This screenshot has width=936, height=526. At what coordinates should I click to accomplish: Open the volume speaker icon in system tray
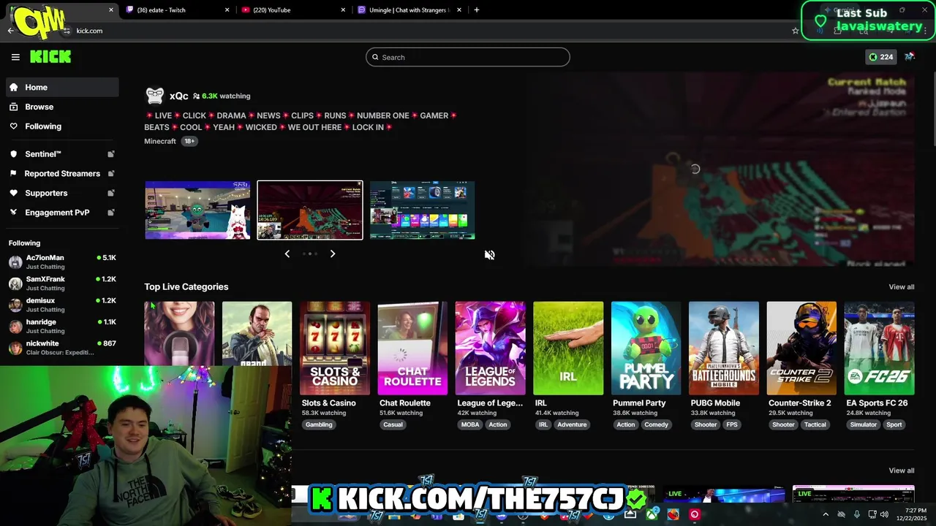tap(884, 514)
